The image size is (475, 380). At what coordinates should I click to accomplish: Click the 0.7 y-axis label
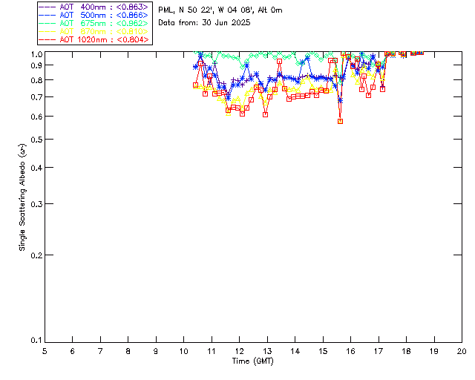[36, 97]
